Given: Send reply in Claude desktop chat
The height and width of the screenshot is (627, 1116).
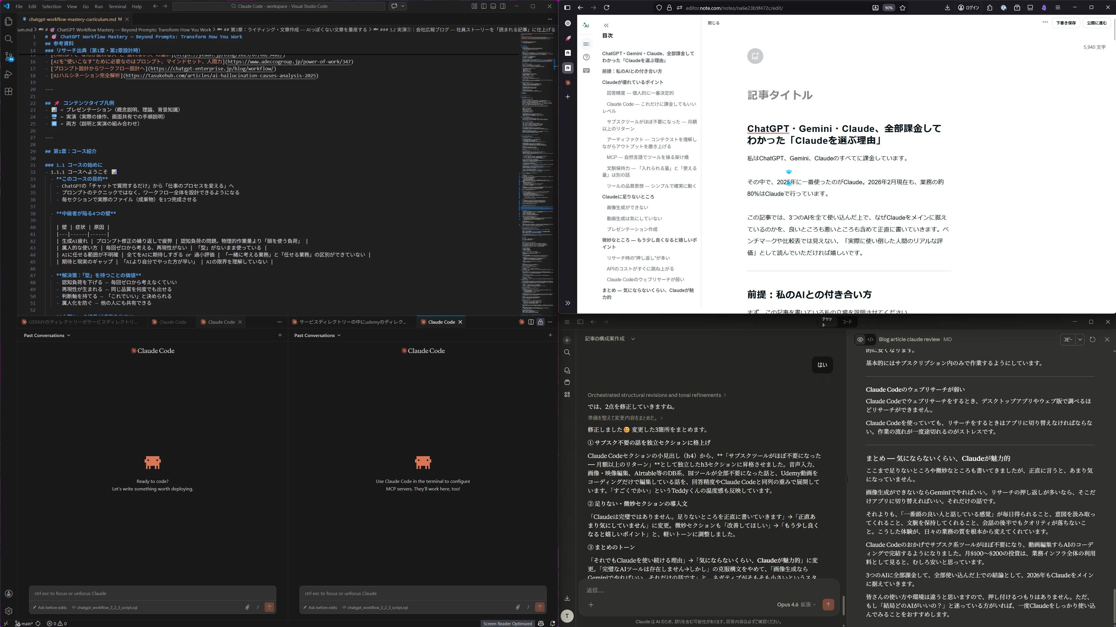Looking at the screenshot, I should pyautogui.click(x=828, y=605).
